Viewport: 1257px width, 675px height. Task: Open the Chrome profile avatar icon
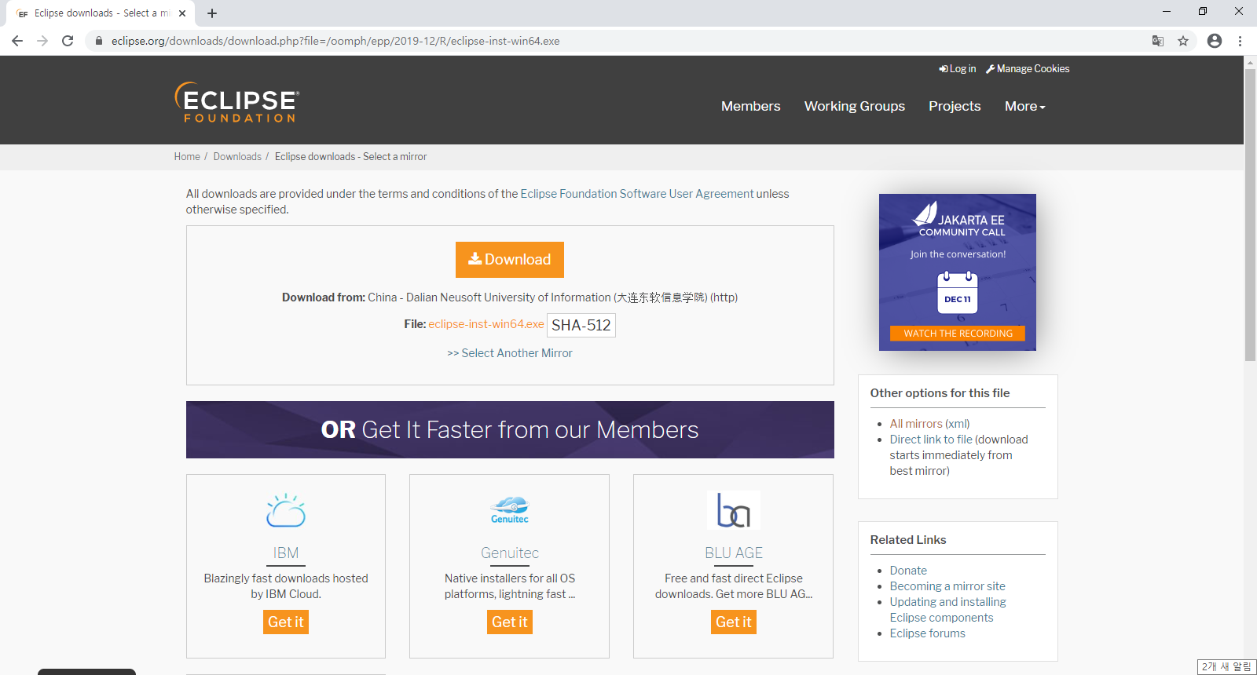(x=1215, y=41)
